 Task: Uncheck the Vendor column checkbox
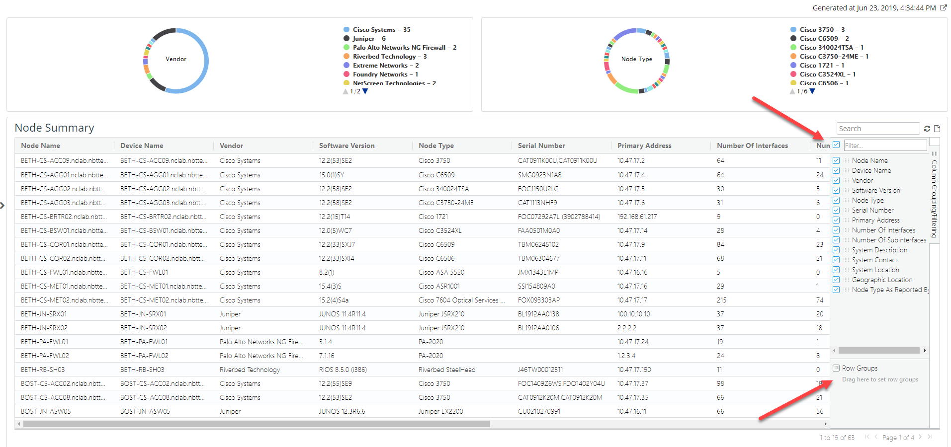(836, 181)
